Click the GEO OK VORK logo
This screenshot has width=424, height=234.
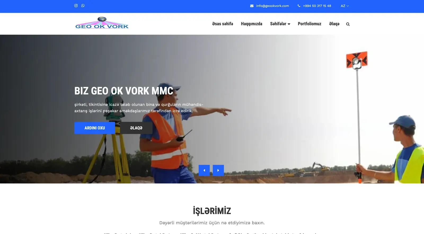point(102,23)
